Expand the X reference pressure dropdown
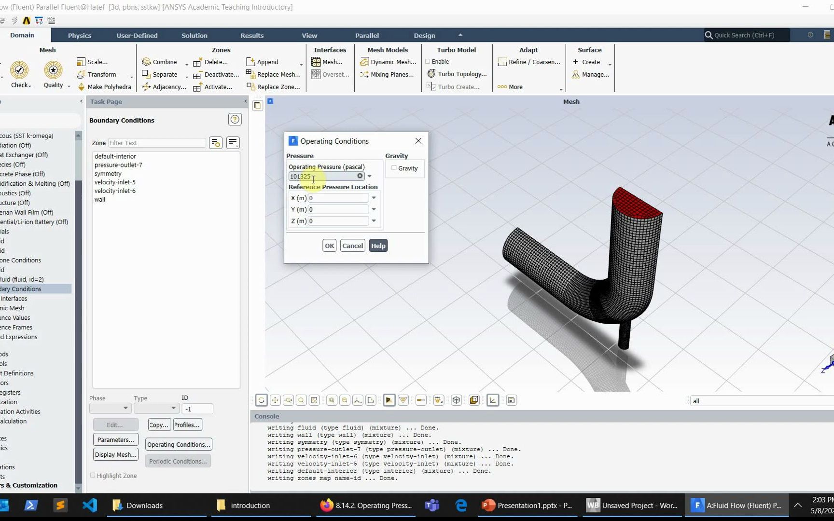The height and width of the screenshot is (521, 834). [x=374, y=198]
